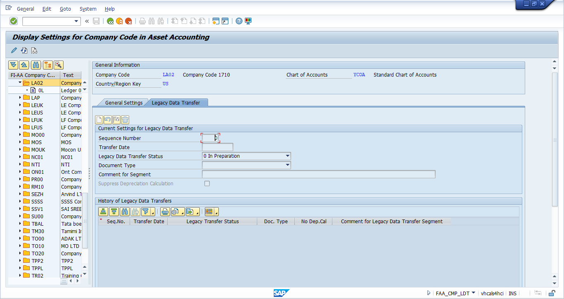
Task: Collapse the LA02 tree node
Action: pos(20,83)
